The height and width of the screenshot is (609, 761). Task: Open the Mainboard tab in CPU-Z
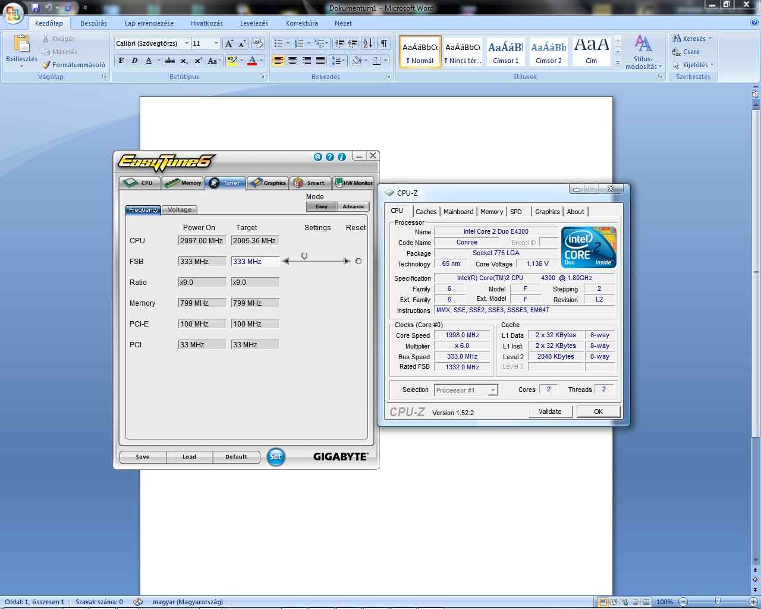[458, 212]
